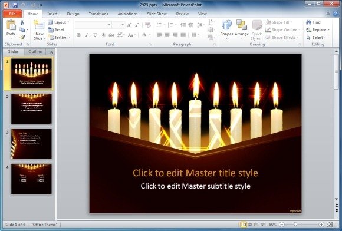Click the Quick Styles icon
The image size is (342, 231).
point(257,25)
